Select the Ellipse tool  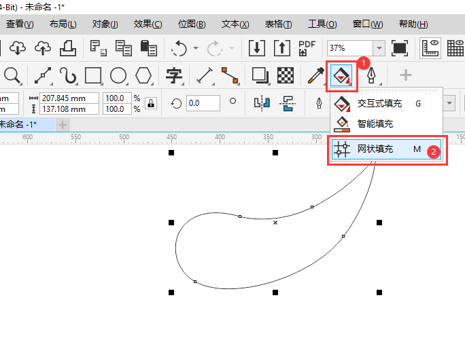pos(118,75)
